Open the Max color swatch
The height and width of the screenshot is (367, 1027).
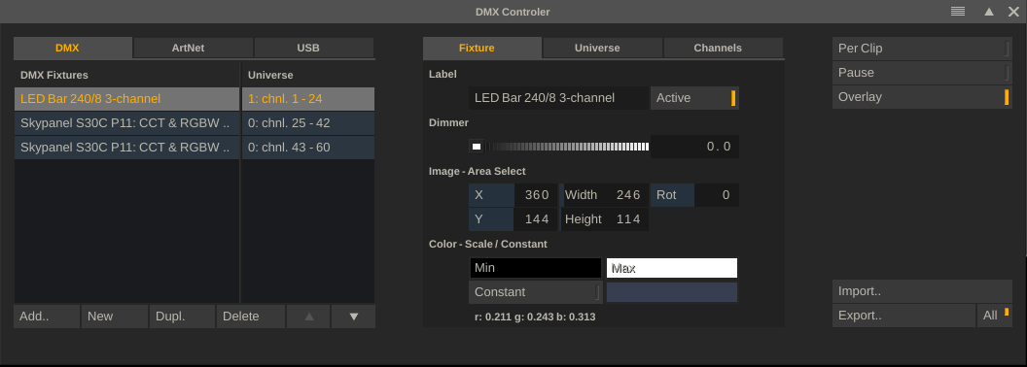point(672,268)
